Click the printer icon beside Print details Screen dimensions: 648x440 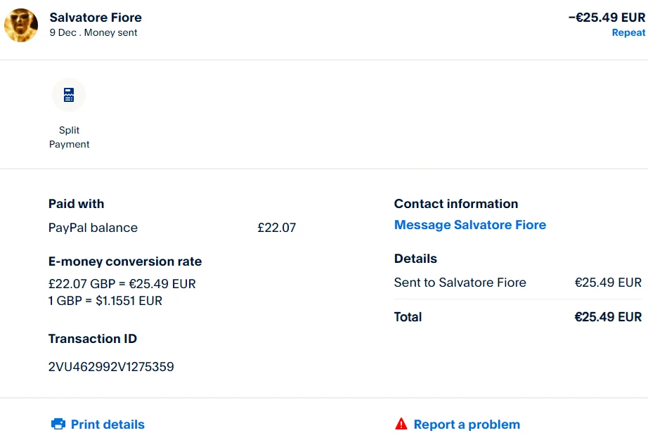pyautogui.click(x=58, y=424)
